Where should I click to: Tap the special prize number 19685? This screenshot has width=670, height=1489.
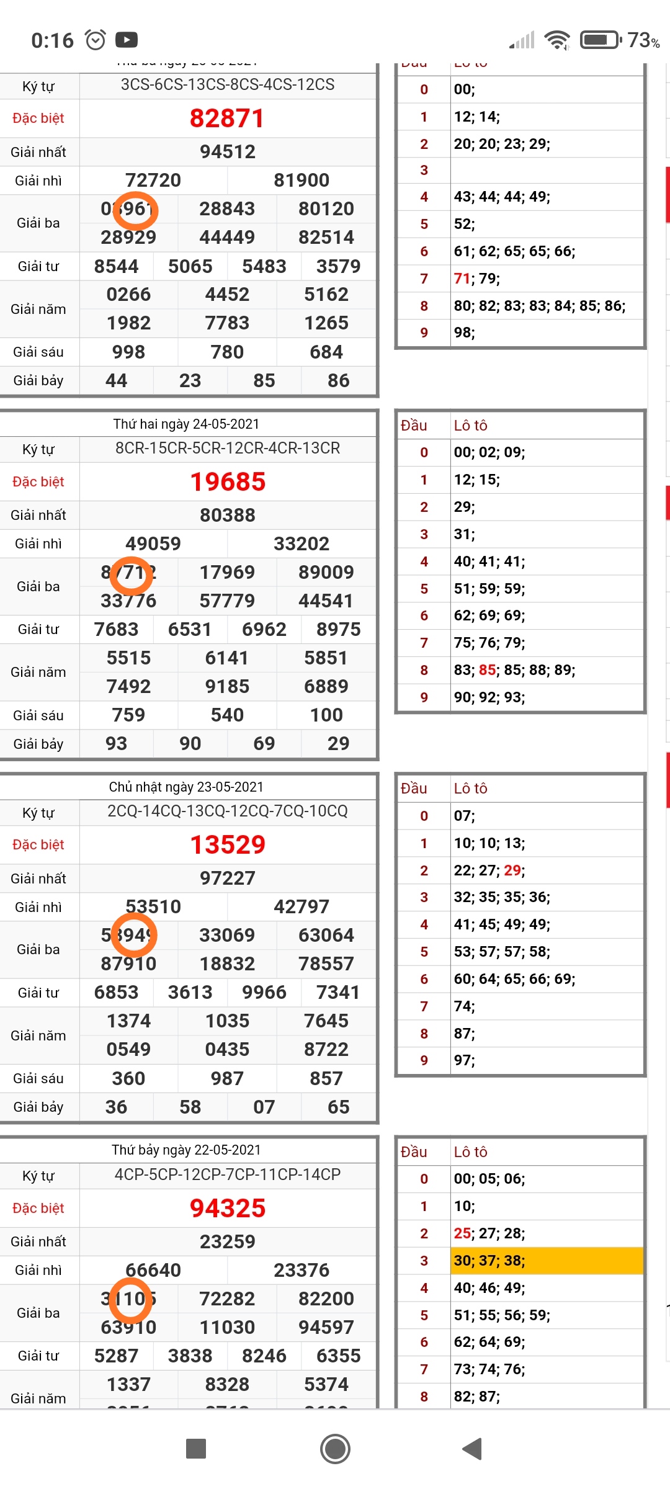tap(227, 482)
